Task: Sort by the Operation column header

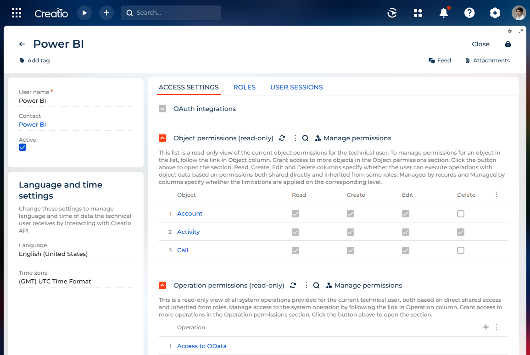Action: tap(191, 327)
